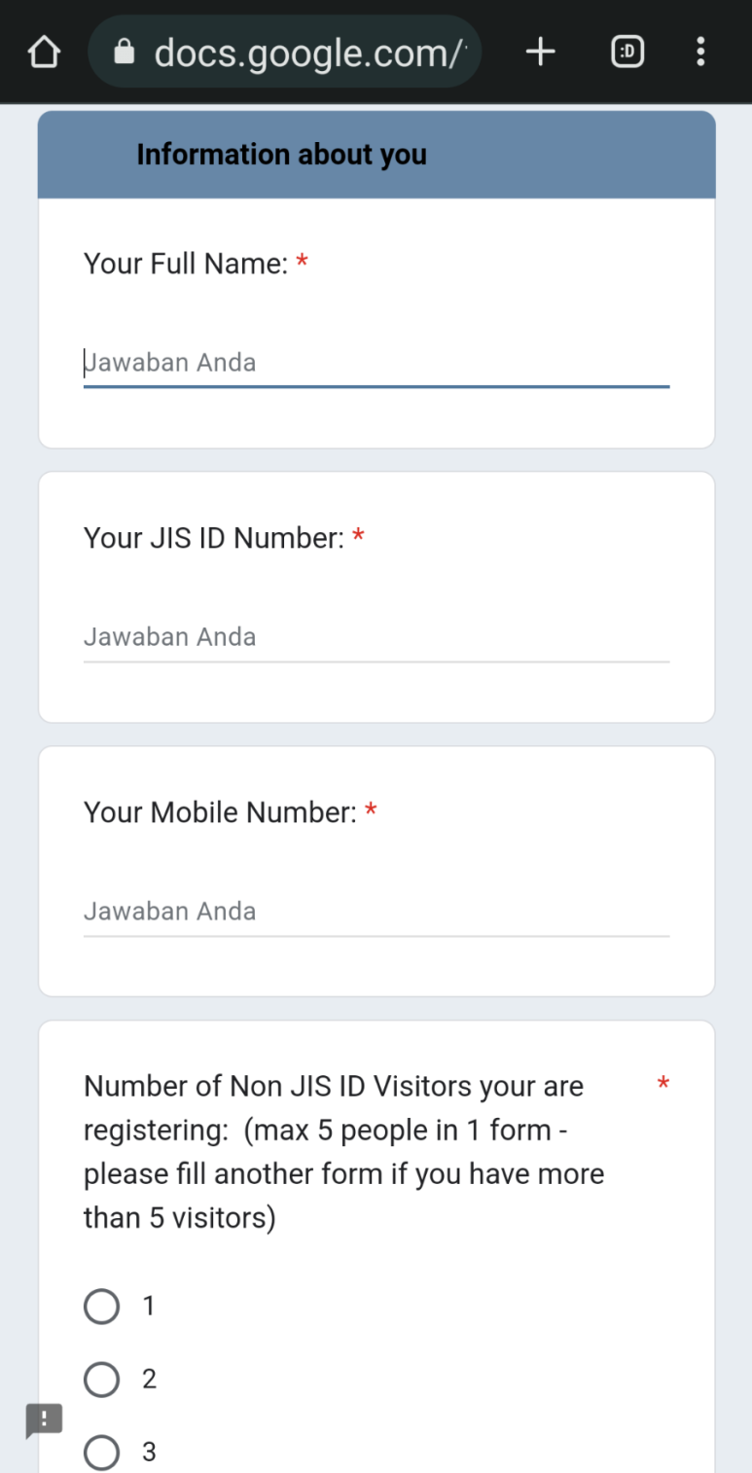Click the number 1 option label
This screenshot has width=752, height=1473.
[x=149, y=1306]
